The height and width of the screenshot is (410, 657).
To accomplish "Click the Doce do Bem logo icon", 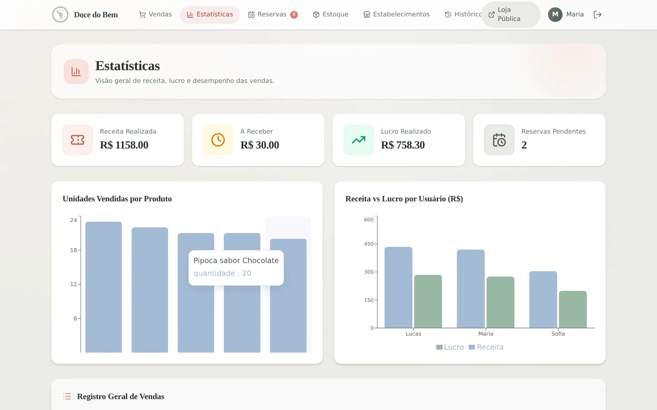I will pos(60,15).
